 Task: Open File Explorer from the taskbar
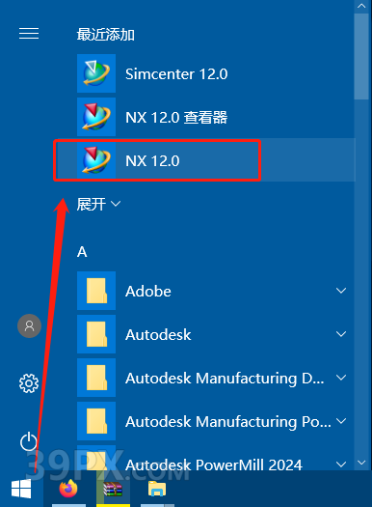157,489
